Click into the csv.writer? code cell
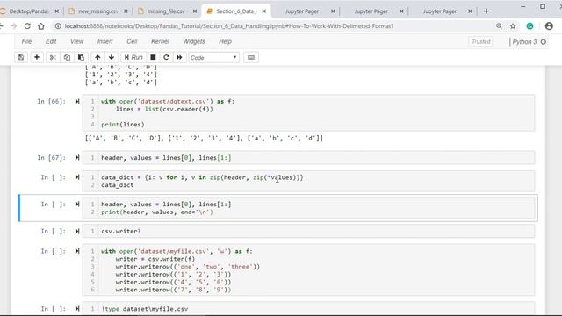This screenshot has width=562, height=316. (308, 231)
